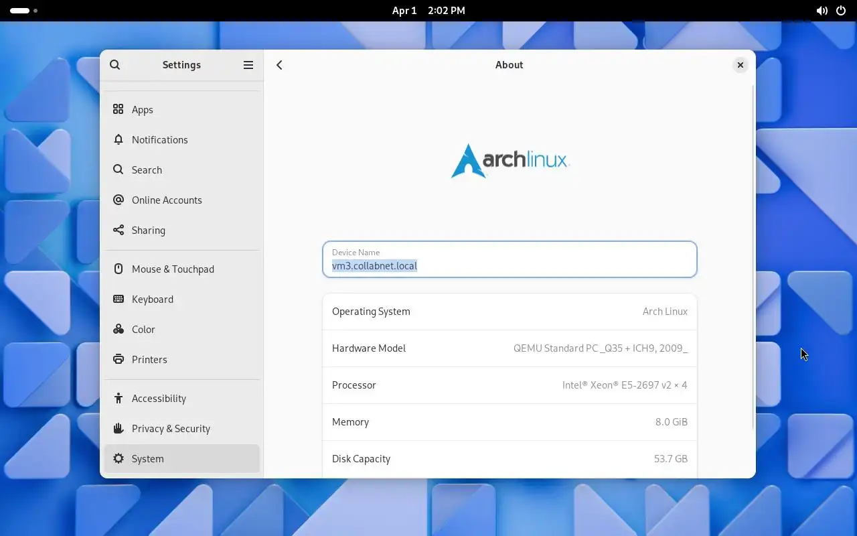Click the Notifications bell icon
This screenshot has height=536, width=857.
(x=119, y=139)
